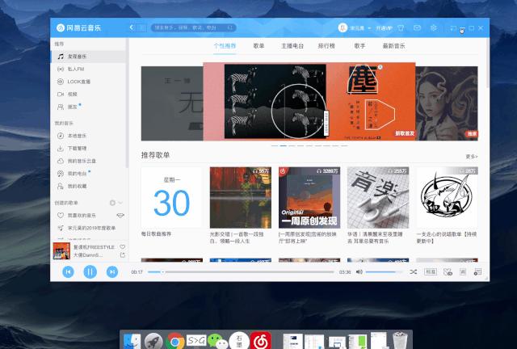Expand the username dropdown arrow
The image size is (517, 349).
click(369, 28)
